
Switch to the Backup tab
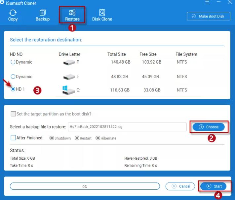[x=43, y=16]
